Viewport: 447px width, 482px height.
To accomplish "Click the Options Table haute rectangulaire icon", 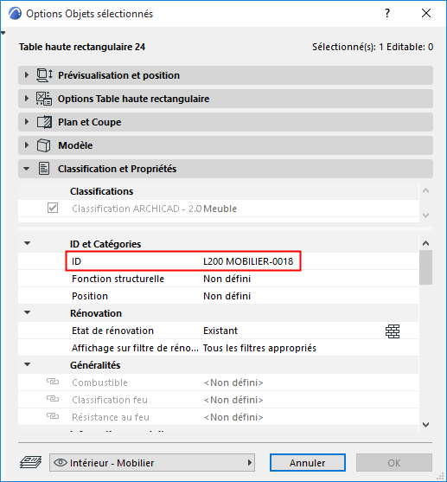I will point(44,99).
